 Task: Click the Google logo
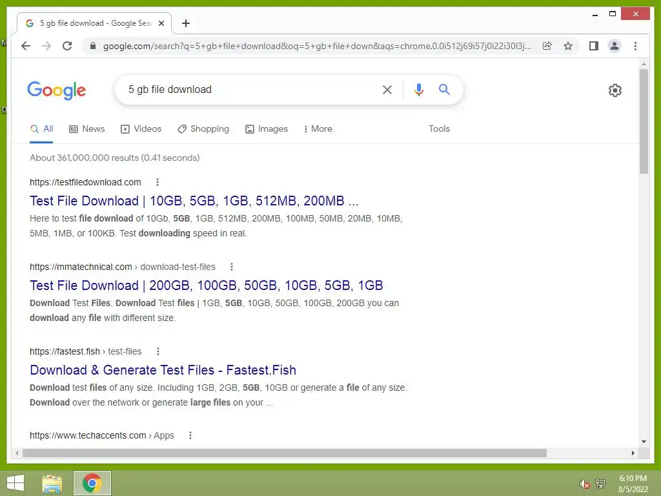[57, 90]
